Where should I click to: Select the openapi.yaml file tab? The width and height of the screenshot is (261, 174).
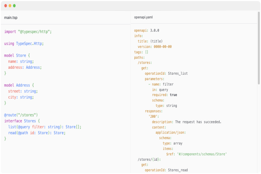coord(143,17)
